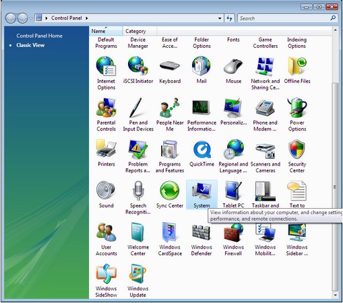Open Network and Sharing Center icon
This screenshot has width=343, height=303.
[x=266, y=67]
